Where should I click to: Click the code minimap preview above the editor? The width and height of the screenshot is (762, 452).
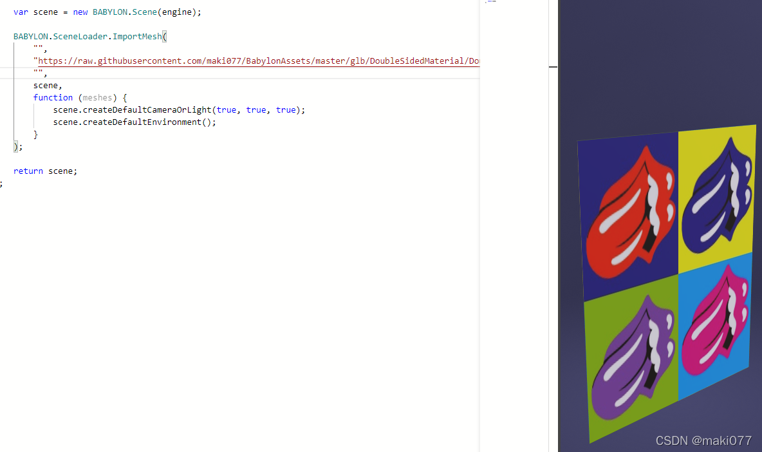(x=490, y=2)
